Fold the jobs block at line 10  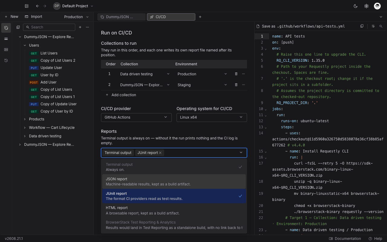point(266,109)
